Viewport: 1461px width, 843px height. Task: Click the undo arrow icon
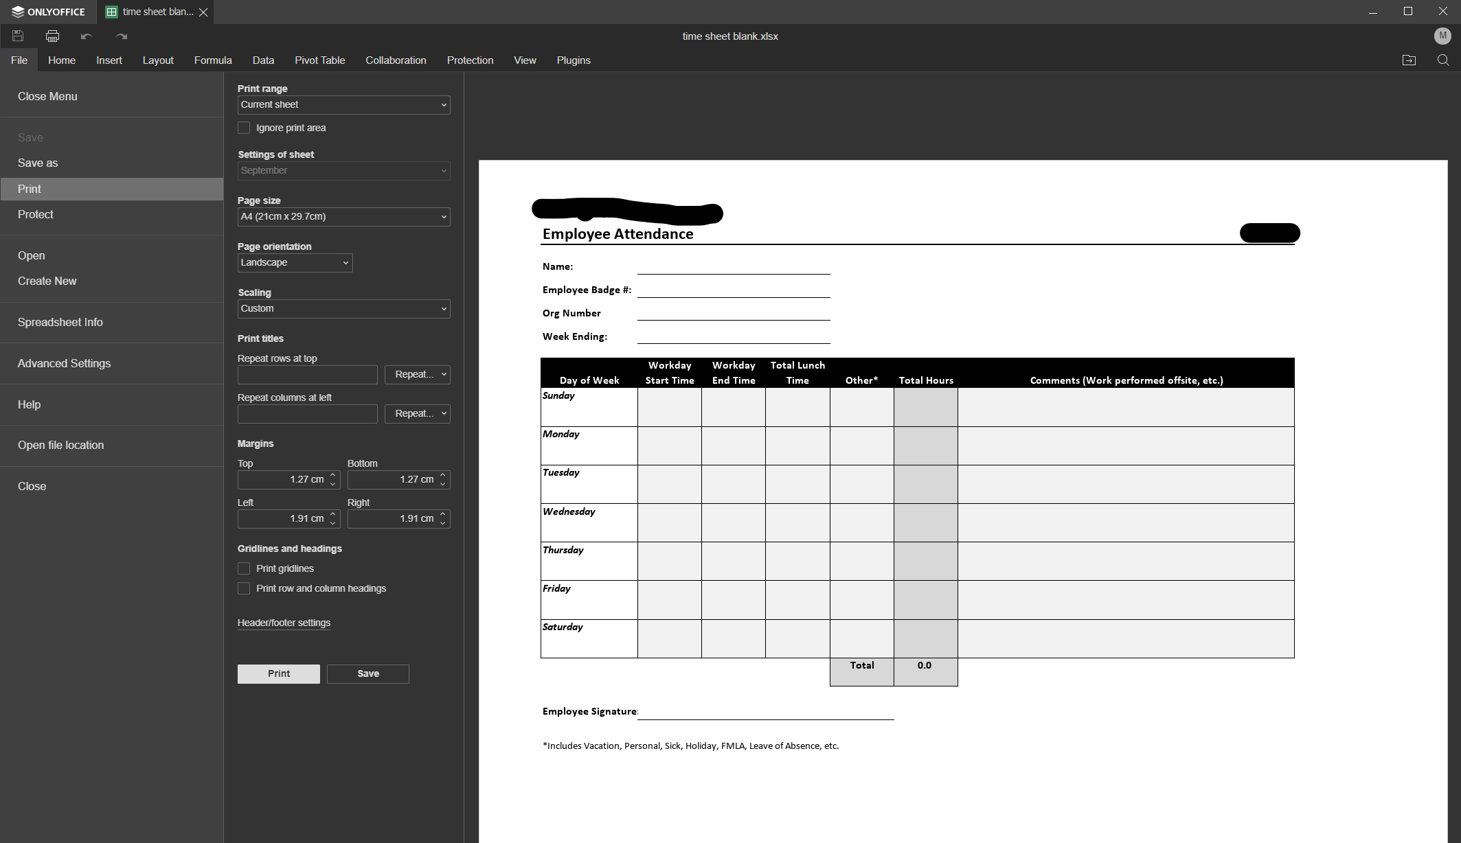tap(86, 36)
